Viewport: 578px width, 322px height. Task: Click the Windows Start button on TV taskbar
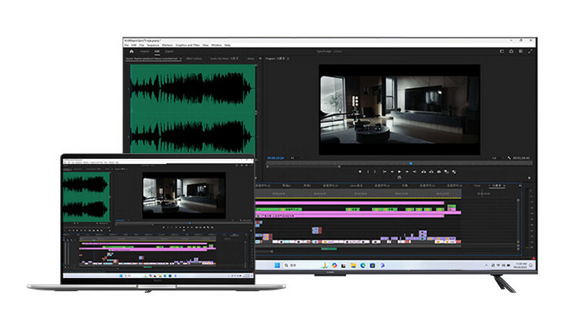click(x=276, y=265)
